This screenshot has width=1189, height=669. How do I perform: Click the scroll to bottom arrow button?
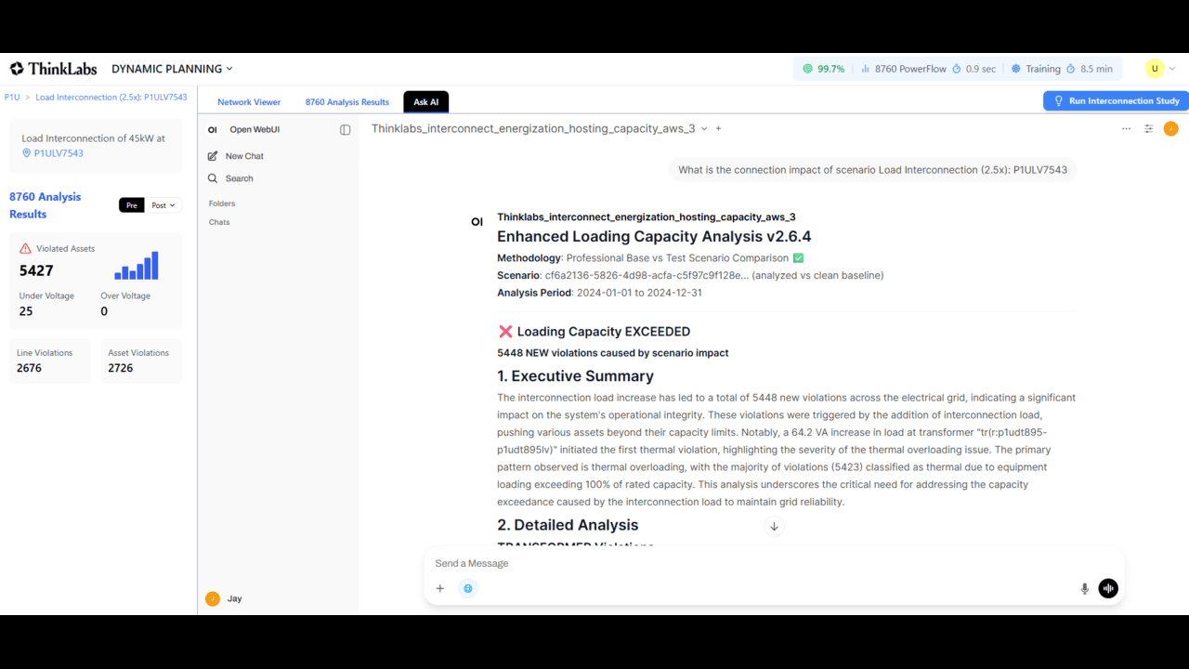coord(774,526)
